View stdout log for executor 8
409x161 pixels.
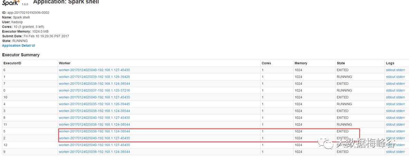point(390,118)
